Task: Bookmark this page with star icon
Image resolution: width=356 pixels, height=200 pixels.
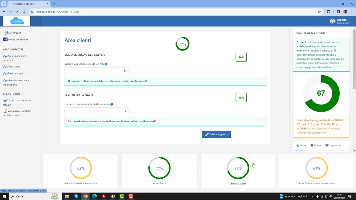Action: tap(319, 12)
